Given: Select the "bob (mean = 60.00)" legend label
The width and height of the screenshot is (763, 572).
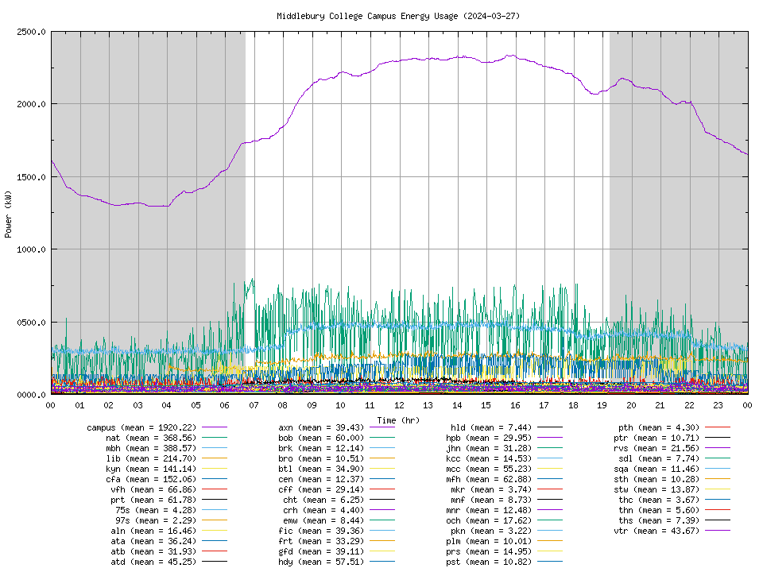Looking at the screenshot, I should coord(321,438).
